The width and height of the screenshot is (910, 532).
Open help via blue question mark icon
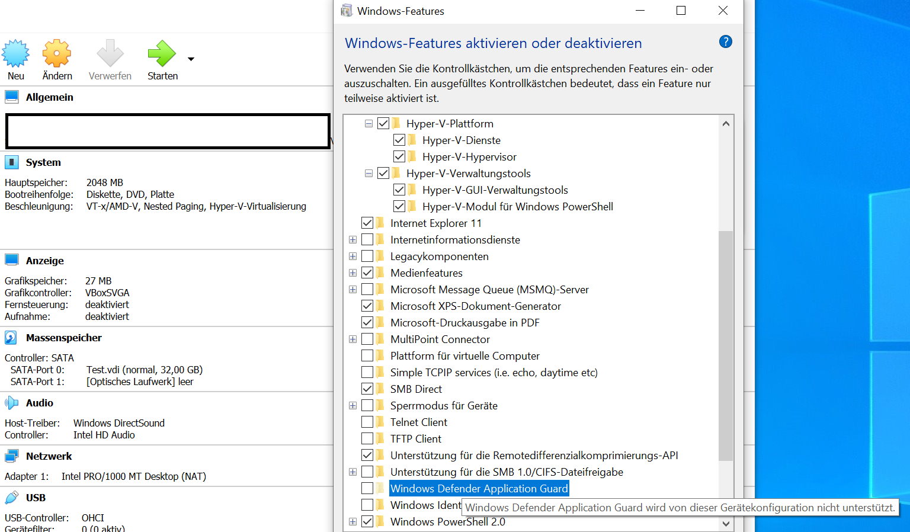tap(725, 41)
